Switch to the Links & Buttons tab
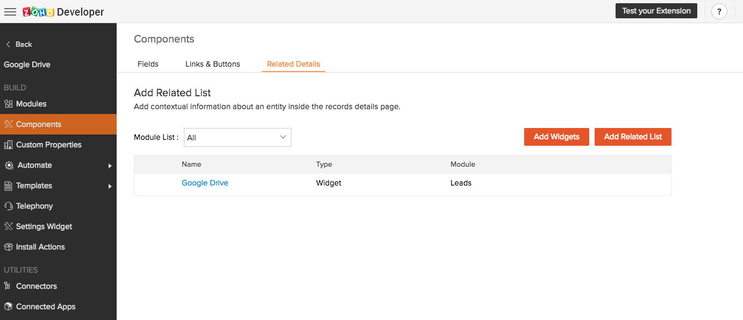The image size is (743, 320). tap(212, 64)
